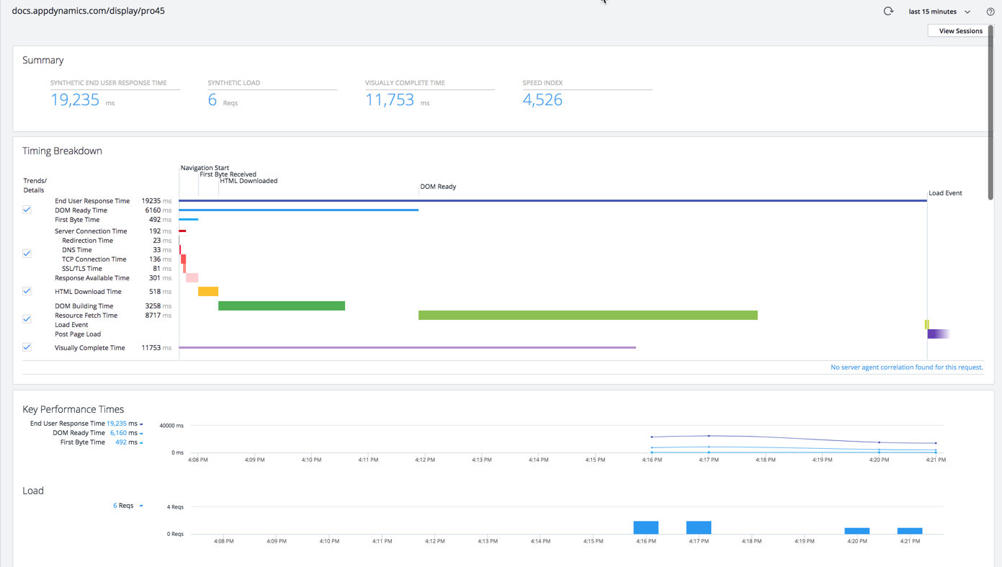1002x567 pixels.
Task: Open the help question mark icon
Action: 990,12
